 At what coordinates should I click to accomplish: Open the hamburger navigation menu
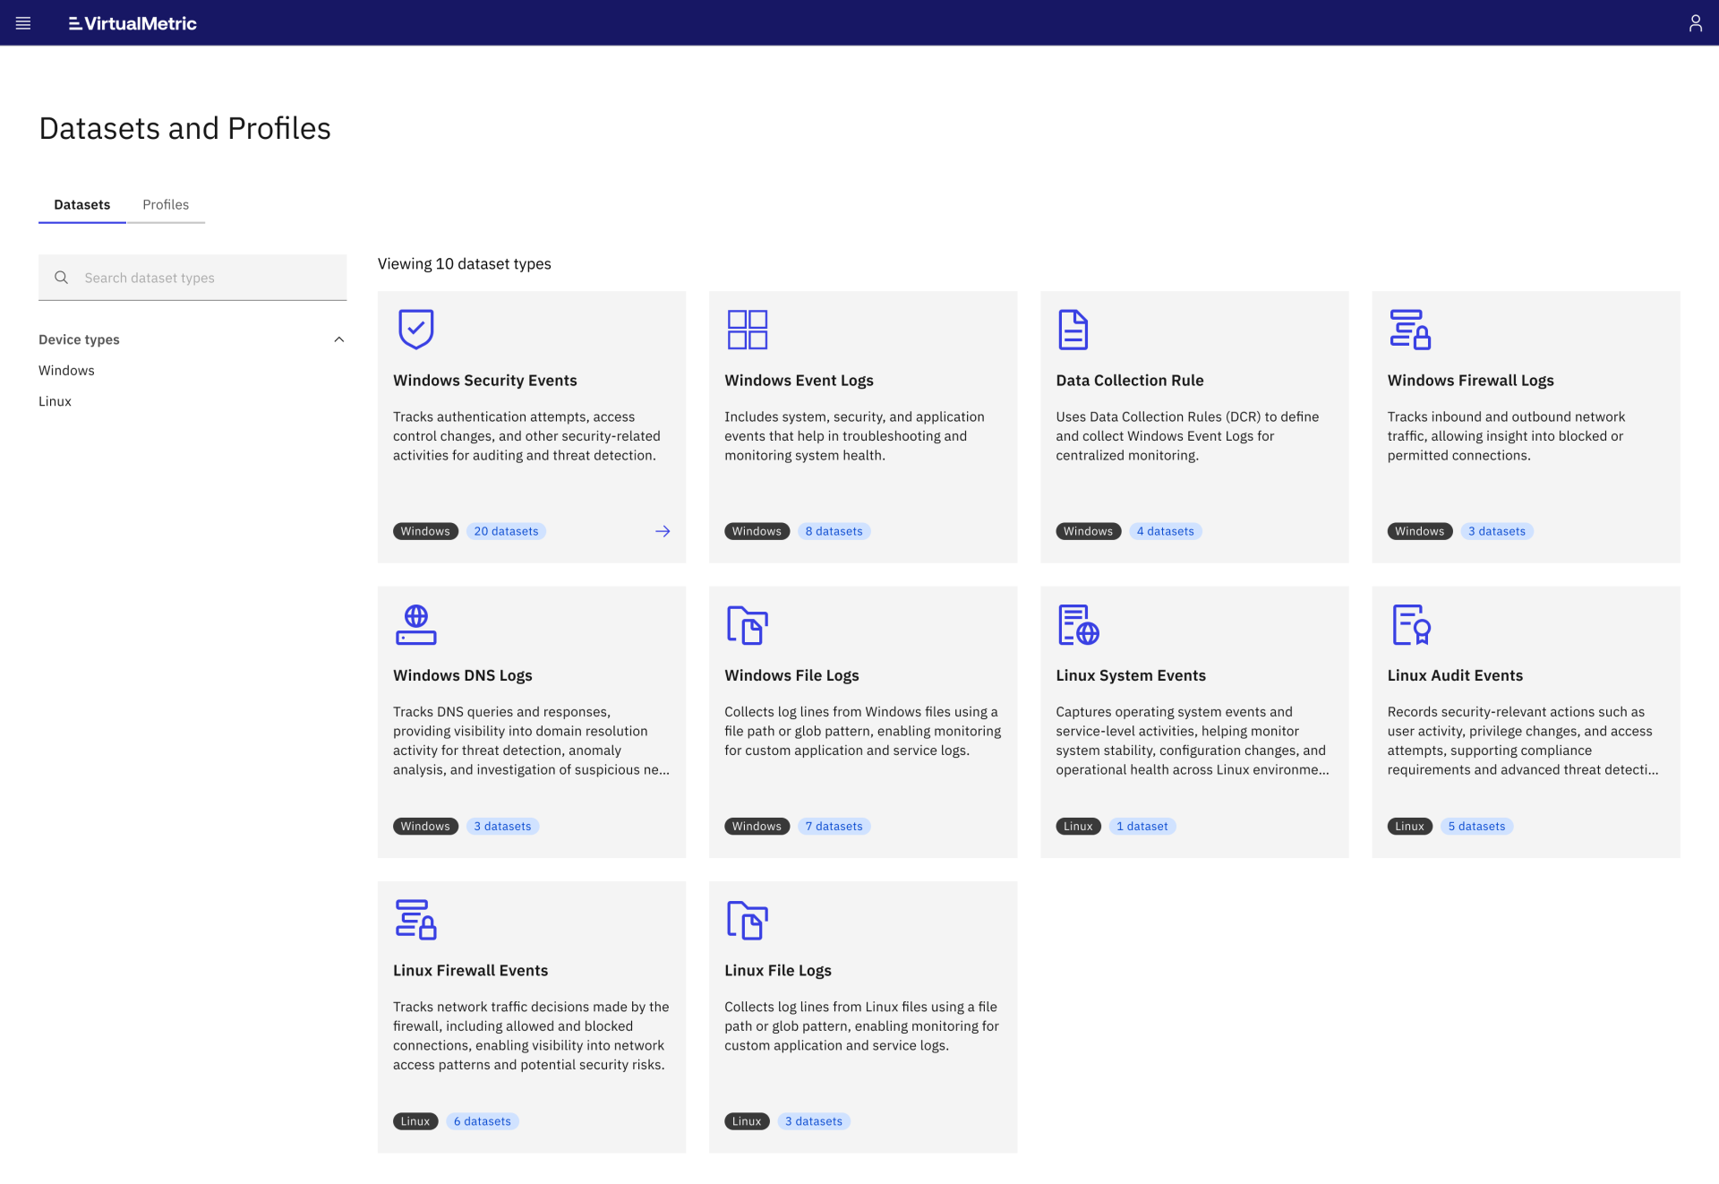pyautogui.click(x=23, y=23)
